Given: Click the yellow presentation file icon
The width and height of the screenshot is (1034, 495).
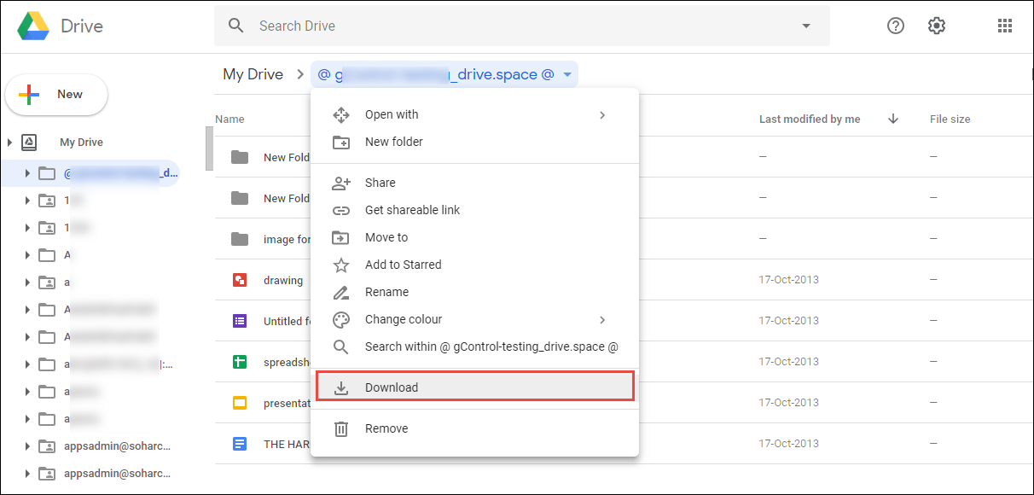Looking at the screenshot, I should point(240,403).
